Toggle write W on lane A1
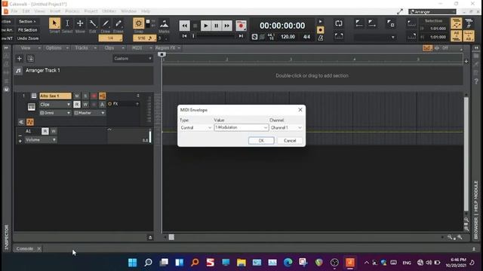Screen dimensions: 483x271 pos(54,131)
